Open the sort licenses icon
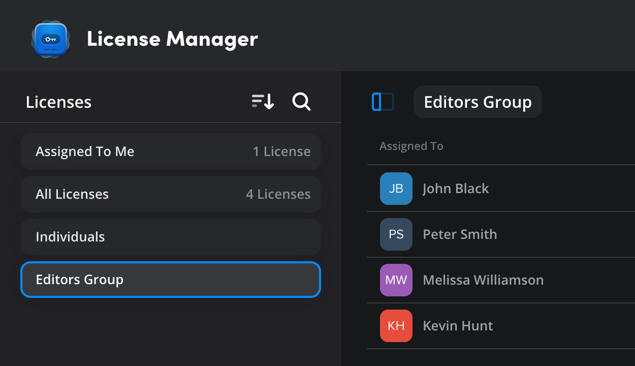This screenshot has width=635, height=366. tap(263, 102)
